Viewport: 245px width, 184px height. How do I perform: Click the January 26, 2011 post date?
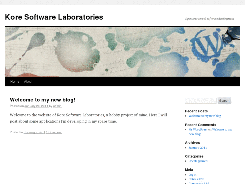(x=36, y=106)
